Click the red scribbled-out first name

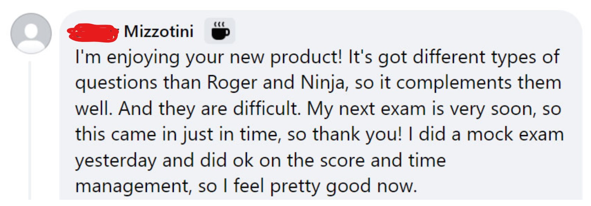[x=93, y=32]
